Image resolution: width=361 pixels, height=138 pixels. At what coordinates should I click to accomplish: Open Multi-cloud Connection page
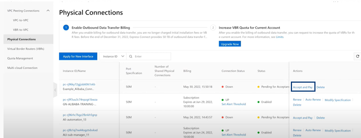point(22,68)
